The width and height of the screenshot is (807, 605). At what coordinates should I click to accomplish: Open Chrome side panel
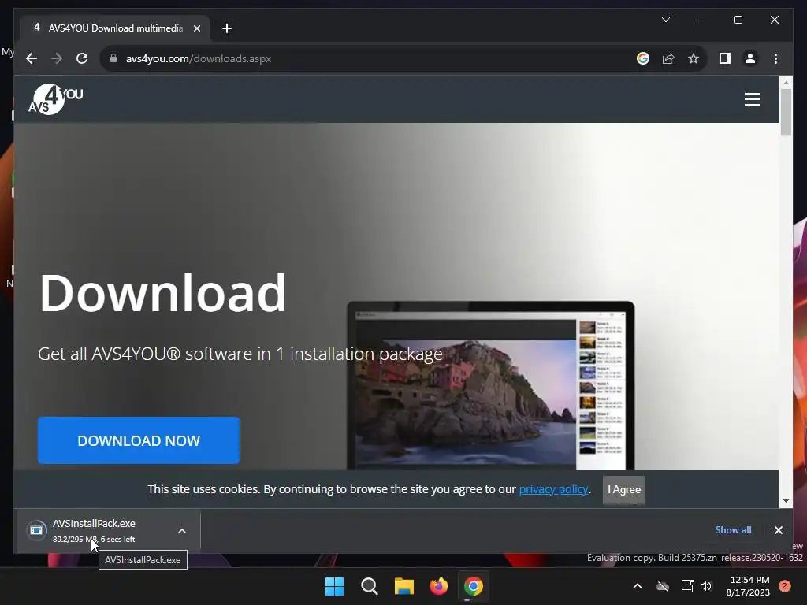[x=725, y=58]
